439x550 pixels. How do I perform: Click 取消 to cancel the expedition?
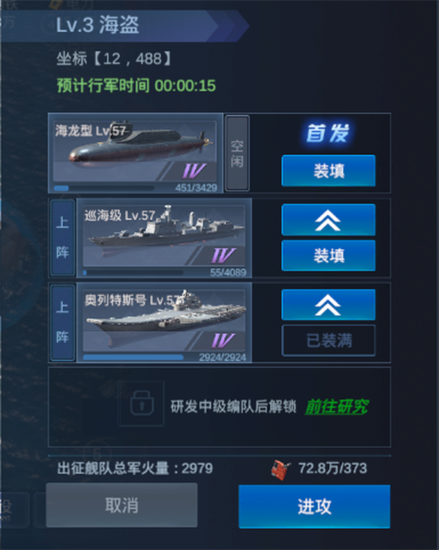pyautogui.click(x=121, y=505)
